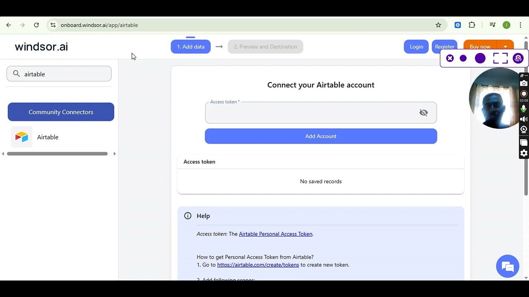Click the Register button

point(445,47)
